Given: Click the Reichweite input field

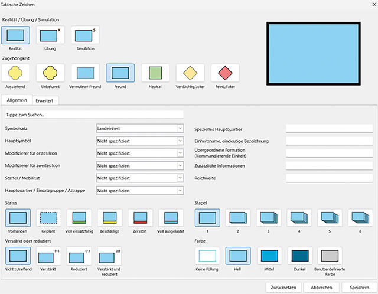Looking at the screenshot, I should (330, 178).
